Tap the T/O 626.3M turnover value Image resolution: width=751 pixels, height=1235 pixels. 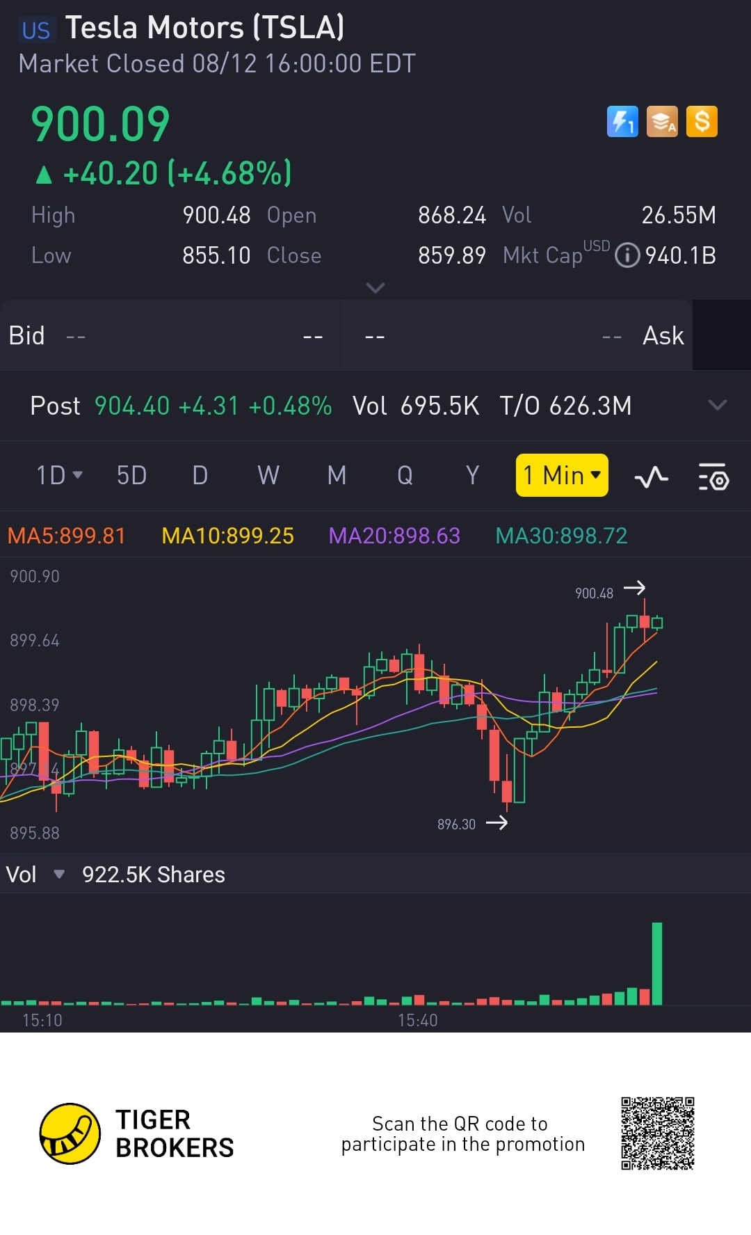(x=590, y=406)
